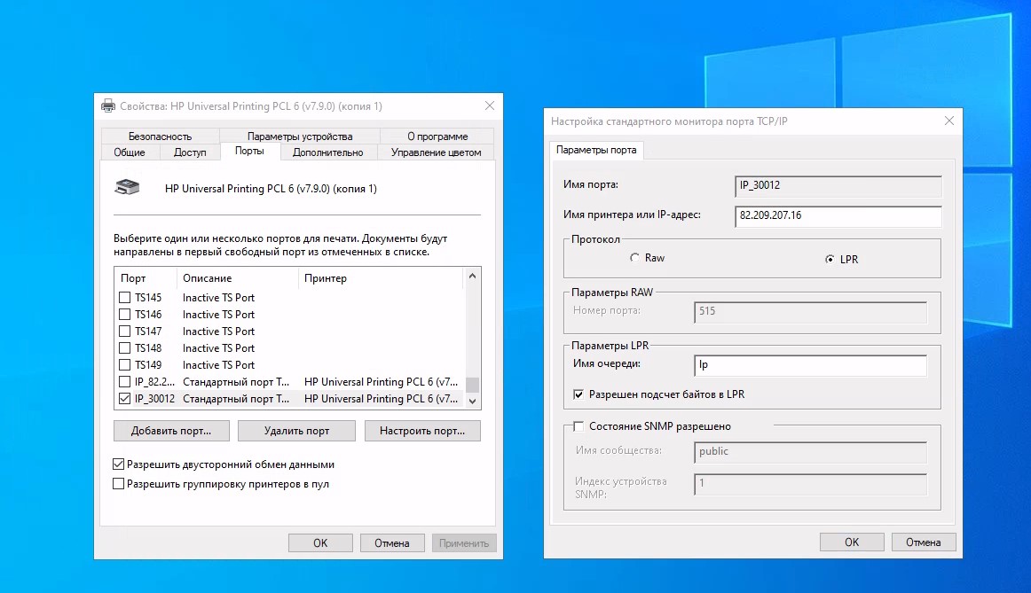Screen dimensions: 1031x593
Task: Click Отмена in Properties window
Action: (392, 543)
